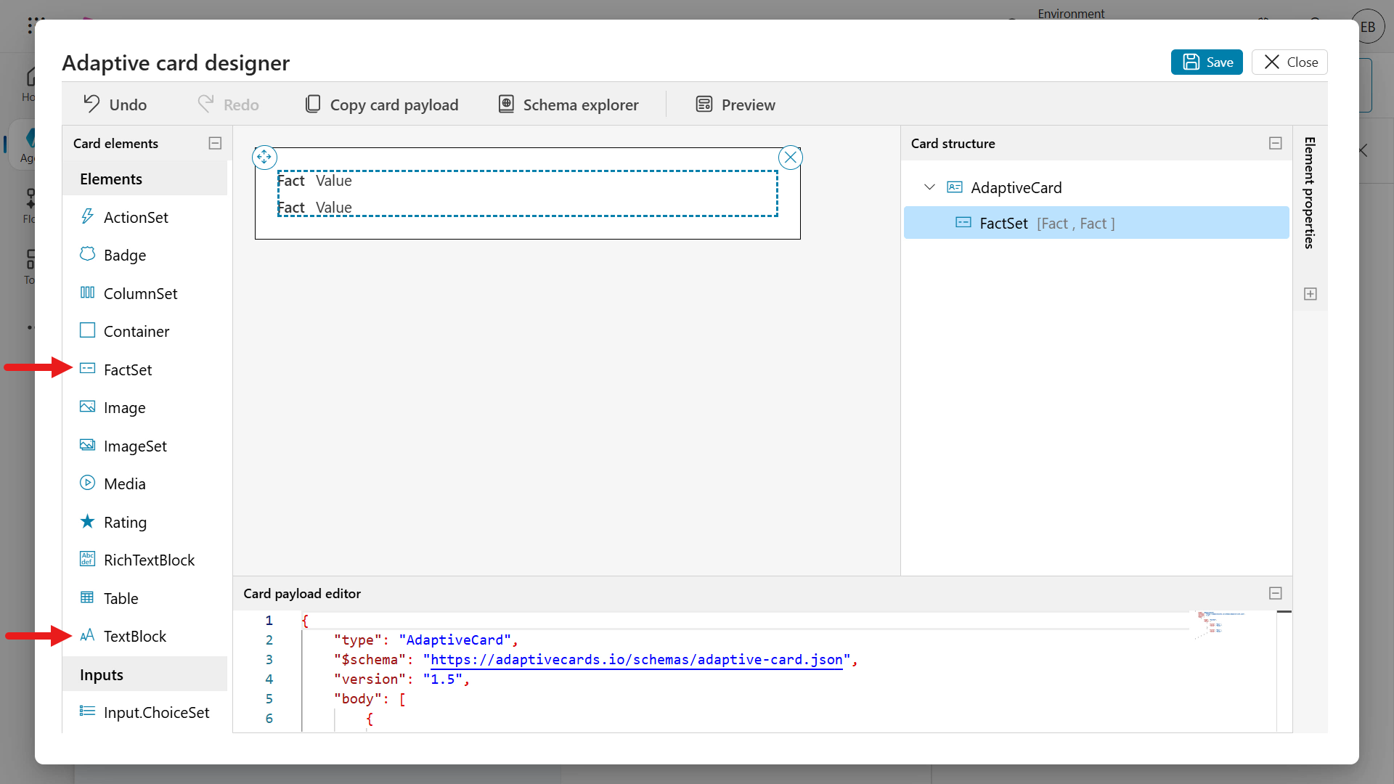
Task: Save the adaptive card
Action: click(x=1207, y=62)
